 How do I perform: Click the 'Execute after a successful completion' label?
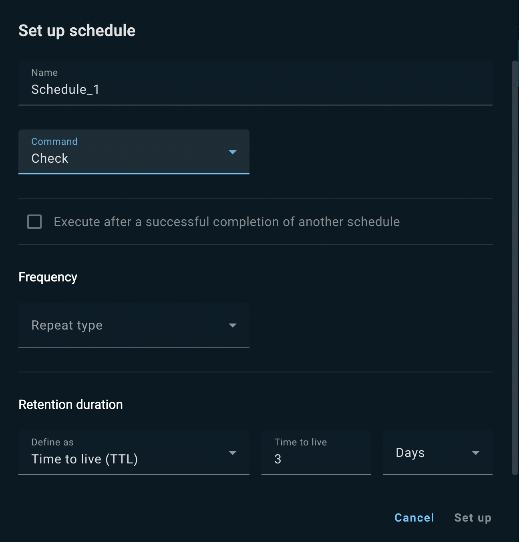pos(227,222)
